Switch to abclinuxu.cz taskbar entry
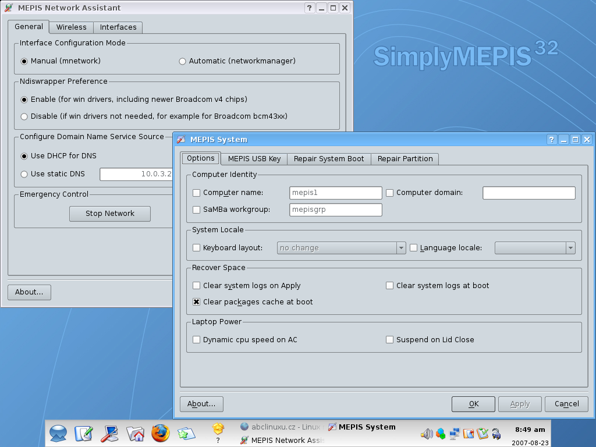Viewport: 596px width, 447px height. point(283,427)
